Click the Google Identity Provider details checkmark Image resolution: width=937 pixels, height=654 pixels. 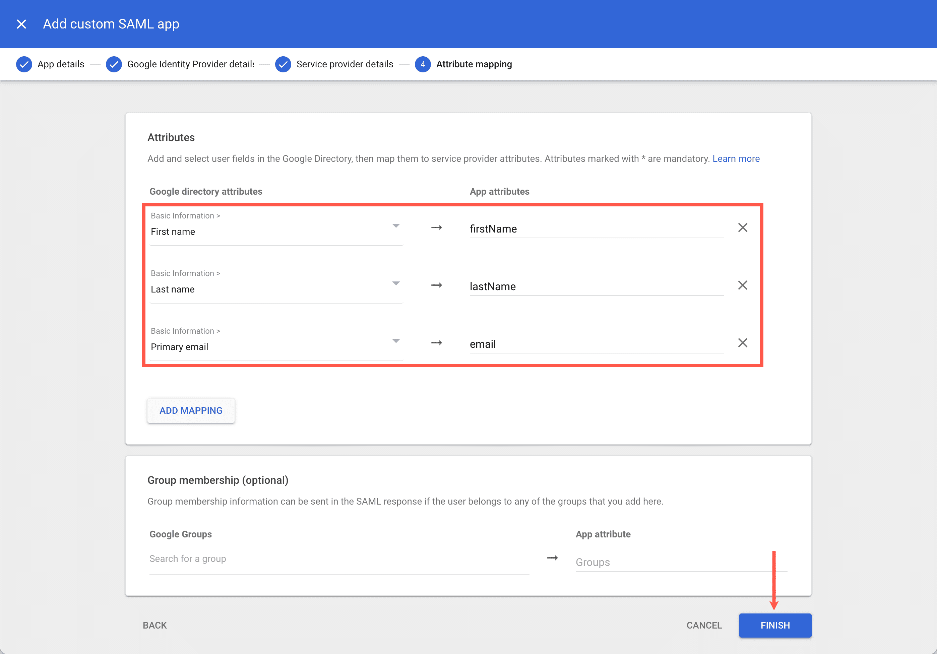coord(114,64)
